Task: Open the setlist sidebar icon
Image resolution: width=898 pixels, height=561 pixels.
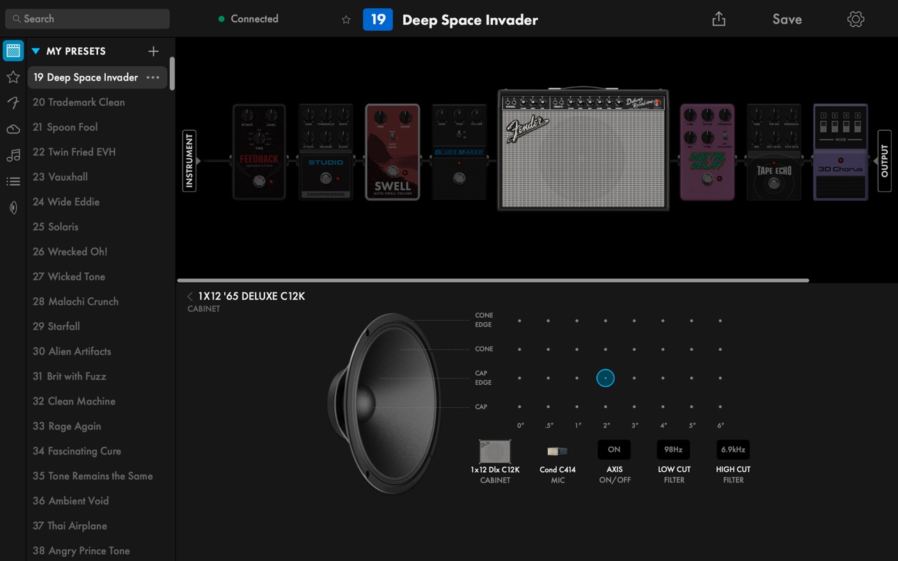Action: click(x=13, y=182)
